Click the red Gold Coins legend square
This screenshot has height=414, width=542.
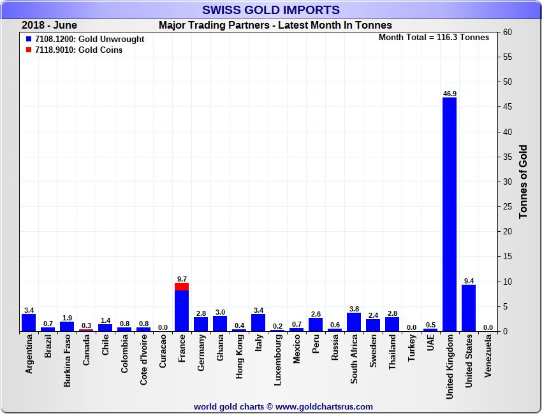29,50
